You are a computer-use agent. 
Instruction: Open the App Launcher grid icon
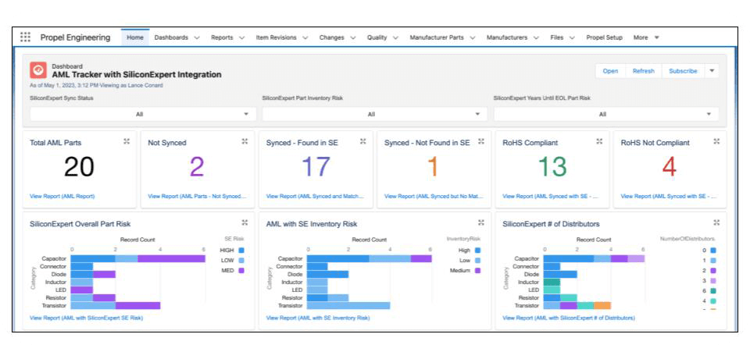(x=26, y=37)
